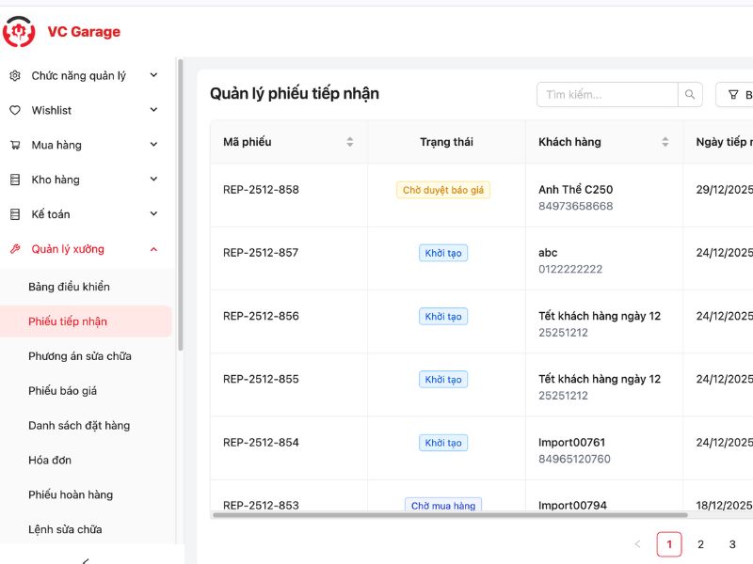Click the shopping cart icon for Mua hàng
The image size is (753, 564).
15,146
